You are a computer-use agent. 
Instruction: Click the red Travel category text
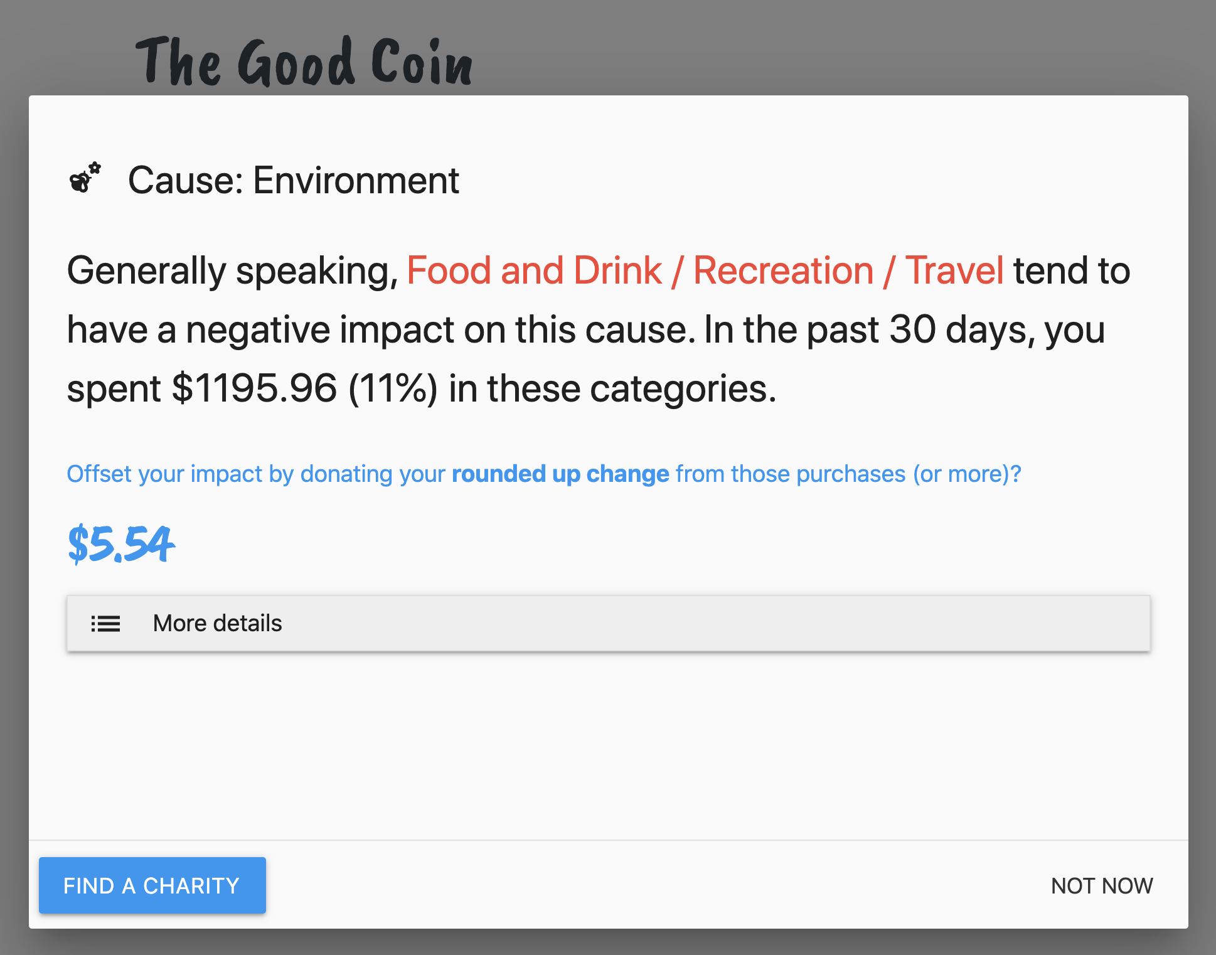[x=954, y=271]
